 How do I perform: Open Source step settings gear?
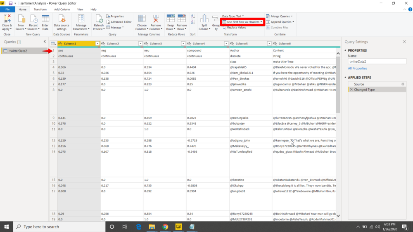[403, 84]
